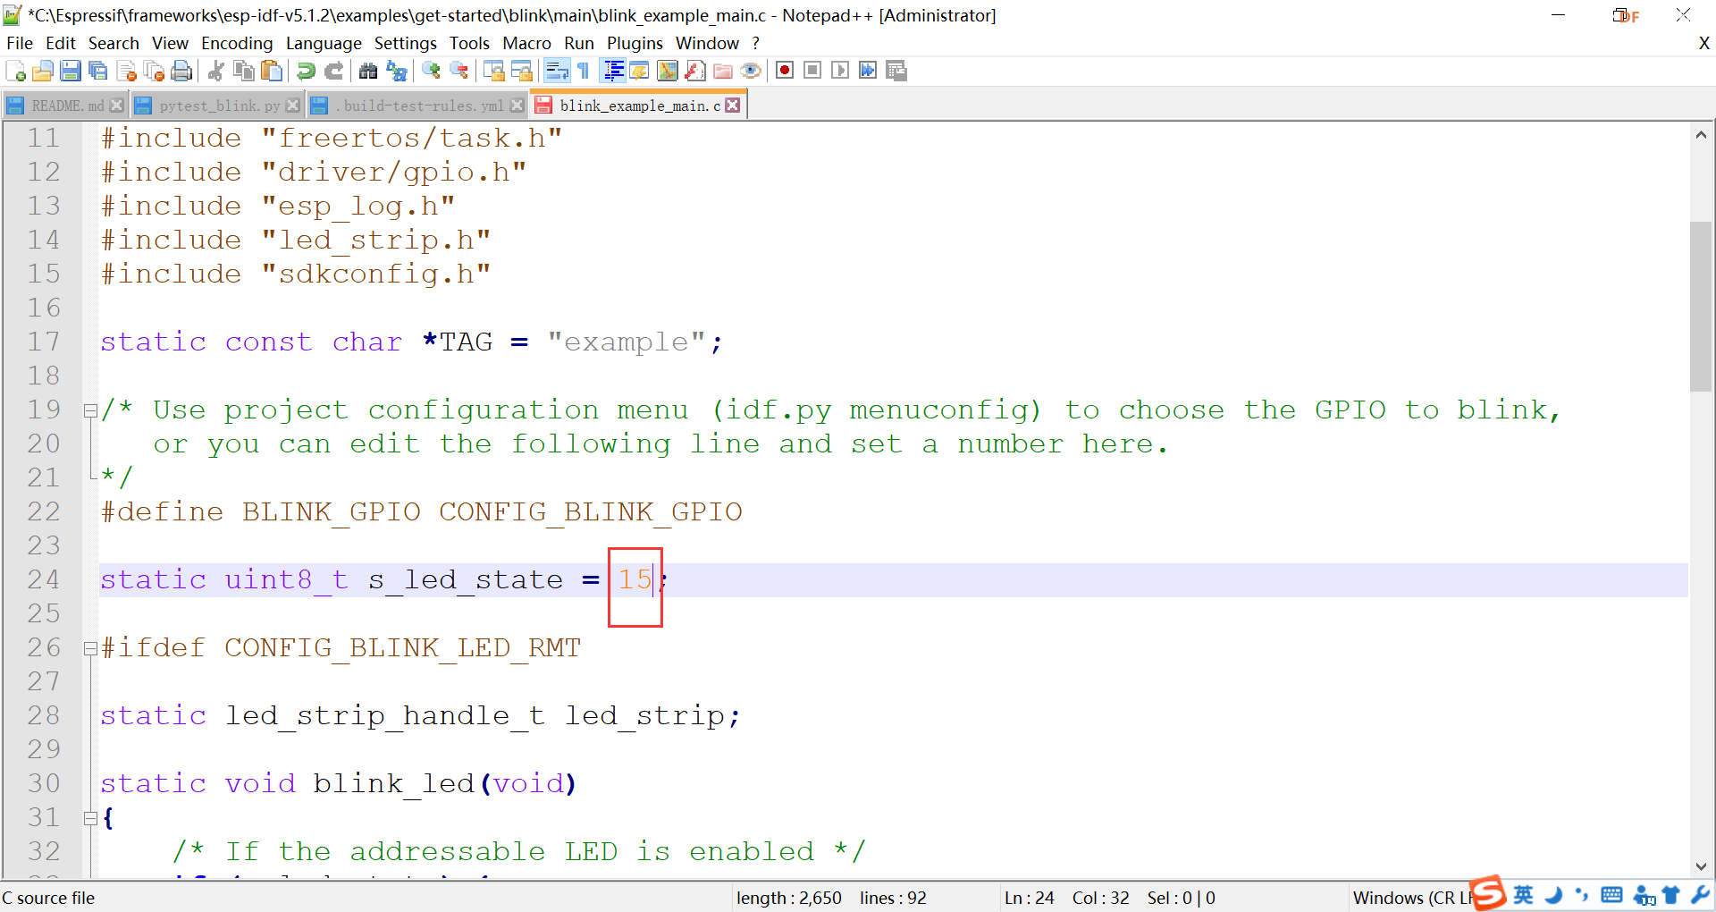
Task: Close the README.md tab
Action: (116, 106)
